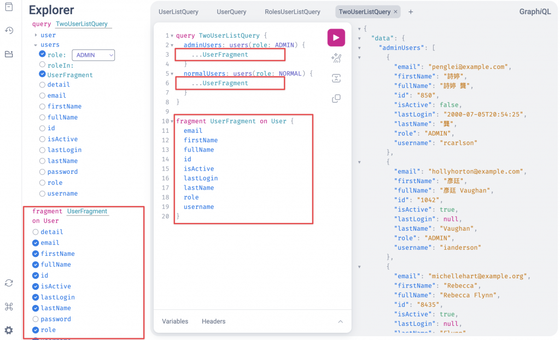The height and width of the screenshot is (340, 560).
Task: Toggle the Explorer plugin folder icon
Action: click(x=9, y=54)
